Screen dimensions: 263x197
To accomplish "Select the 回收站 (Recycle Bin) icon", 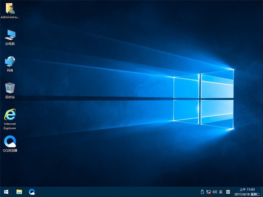I will pos(10,88).
